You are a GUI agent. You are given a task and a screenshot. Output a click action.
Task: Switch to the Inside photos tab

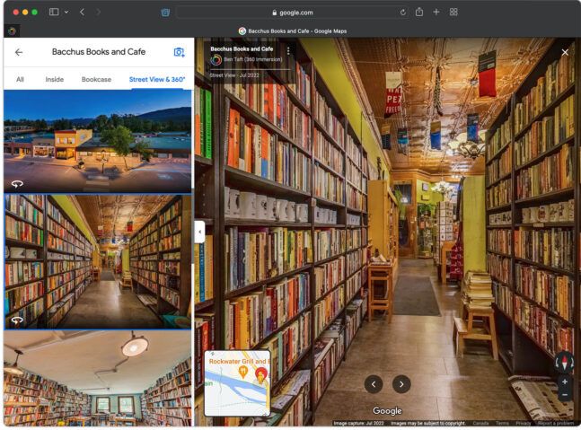55,79
